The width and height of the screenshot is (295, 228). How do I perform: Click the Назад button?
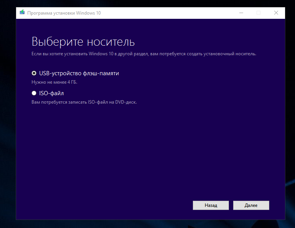(x=211, y=205)
